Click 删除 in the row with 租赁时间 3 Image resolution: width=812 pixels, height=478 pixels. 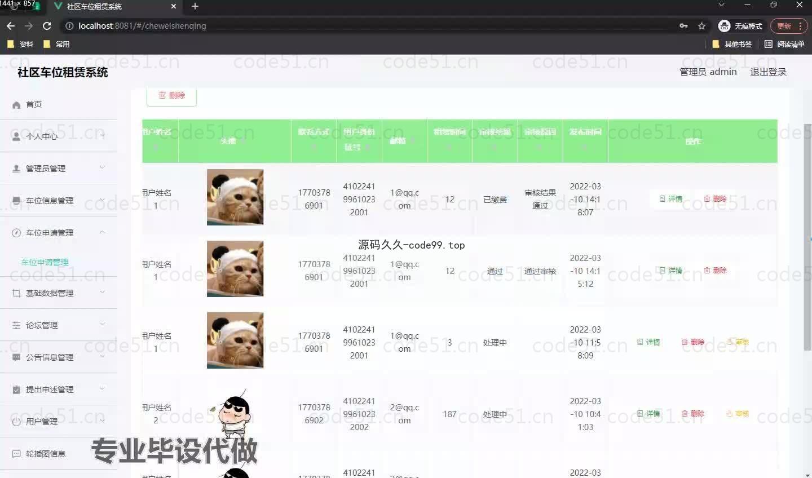[693, 342]
